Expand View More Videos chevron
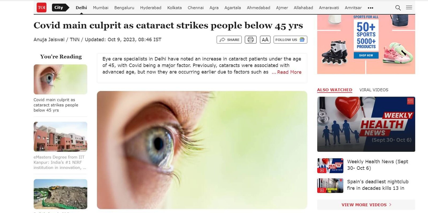Viewport: 428px width, 213px height. [x=390, y=205]
